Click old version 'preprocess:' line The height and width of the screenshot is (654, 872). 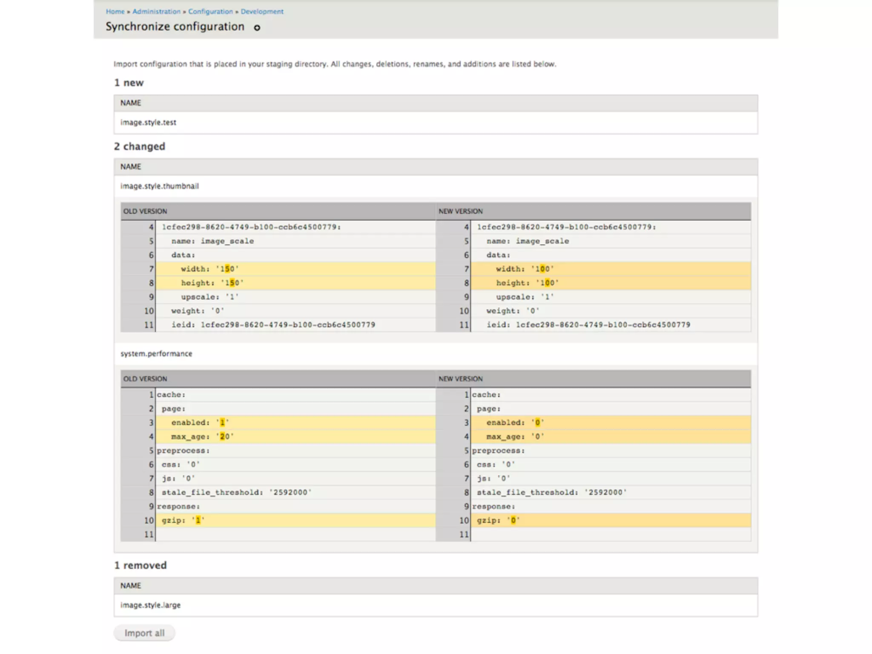(x=295, y=450)
